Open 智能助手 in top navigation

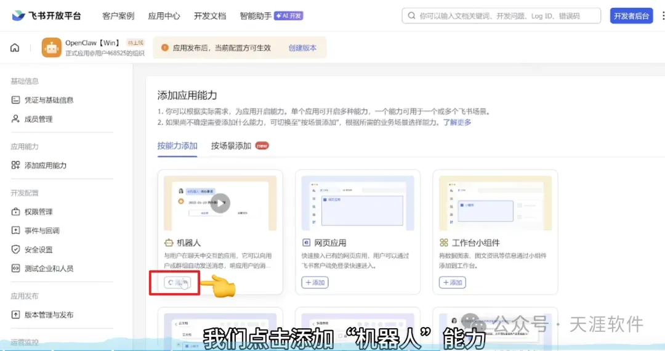point(256,16)
